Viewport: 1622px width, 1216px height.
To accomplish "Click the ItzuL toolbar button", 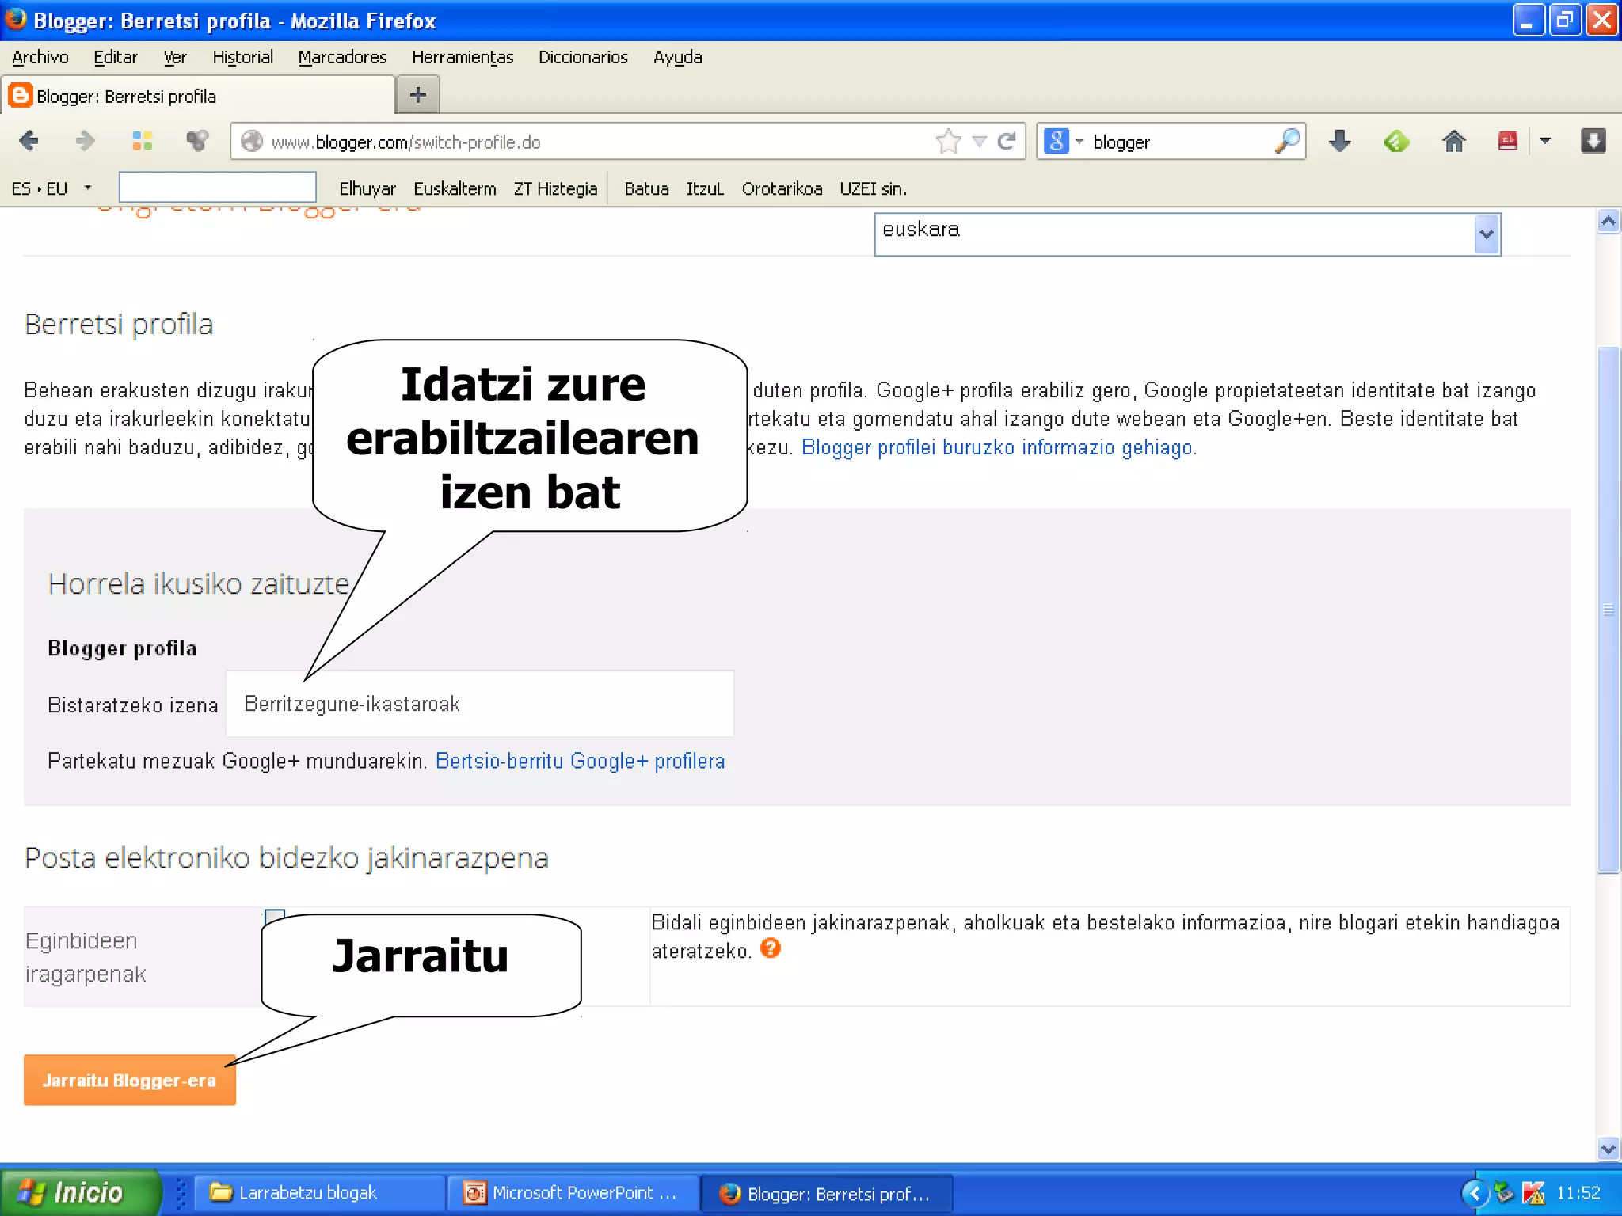I will point(705,188).
